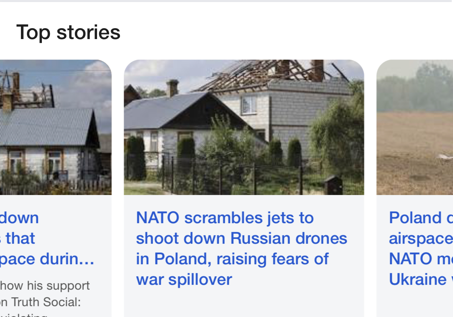Click empty area below 'war spillover' card text
This screenshot has width=453, height=317.
click(244, 303)
